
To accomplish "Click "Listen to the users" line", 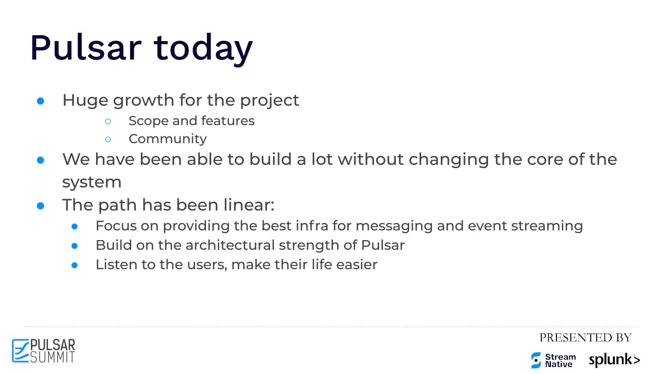I will point(236,265).
